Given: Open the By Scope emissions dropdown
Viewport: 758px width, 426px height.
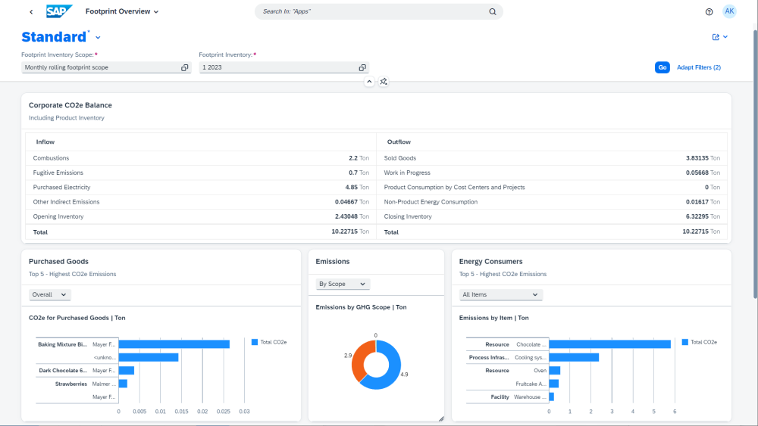Looking at the screenshot, I should pos(342,284).
